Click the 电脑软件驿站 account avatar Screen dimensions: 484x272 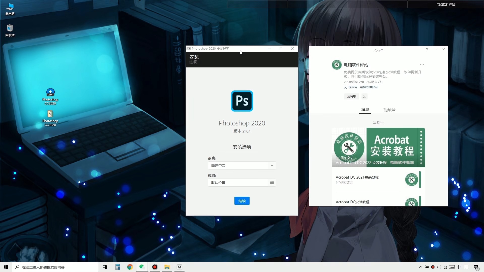pos(337,65)
